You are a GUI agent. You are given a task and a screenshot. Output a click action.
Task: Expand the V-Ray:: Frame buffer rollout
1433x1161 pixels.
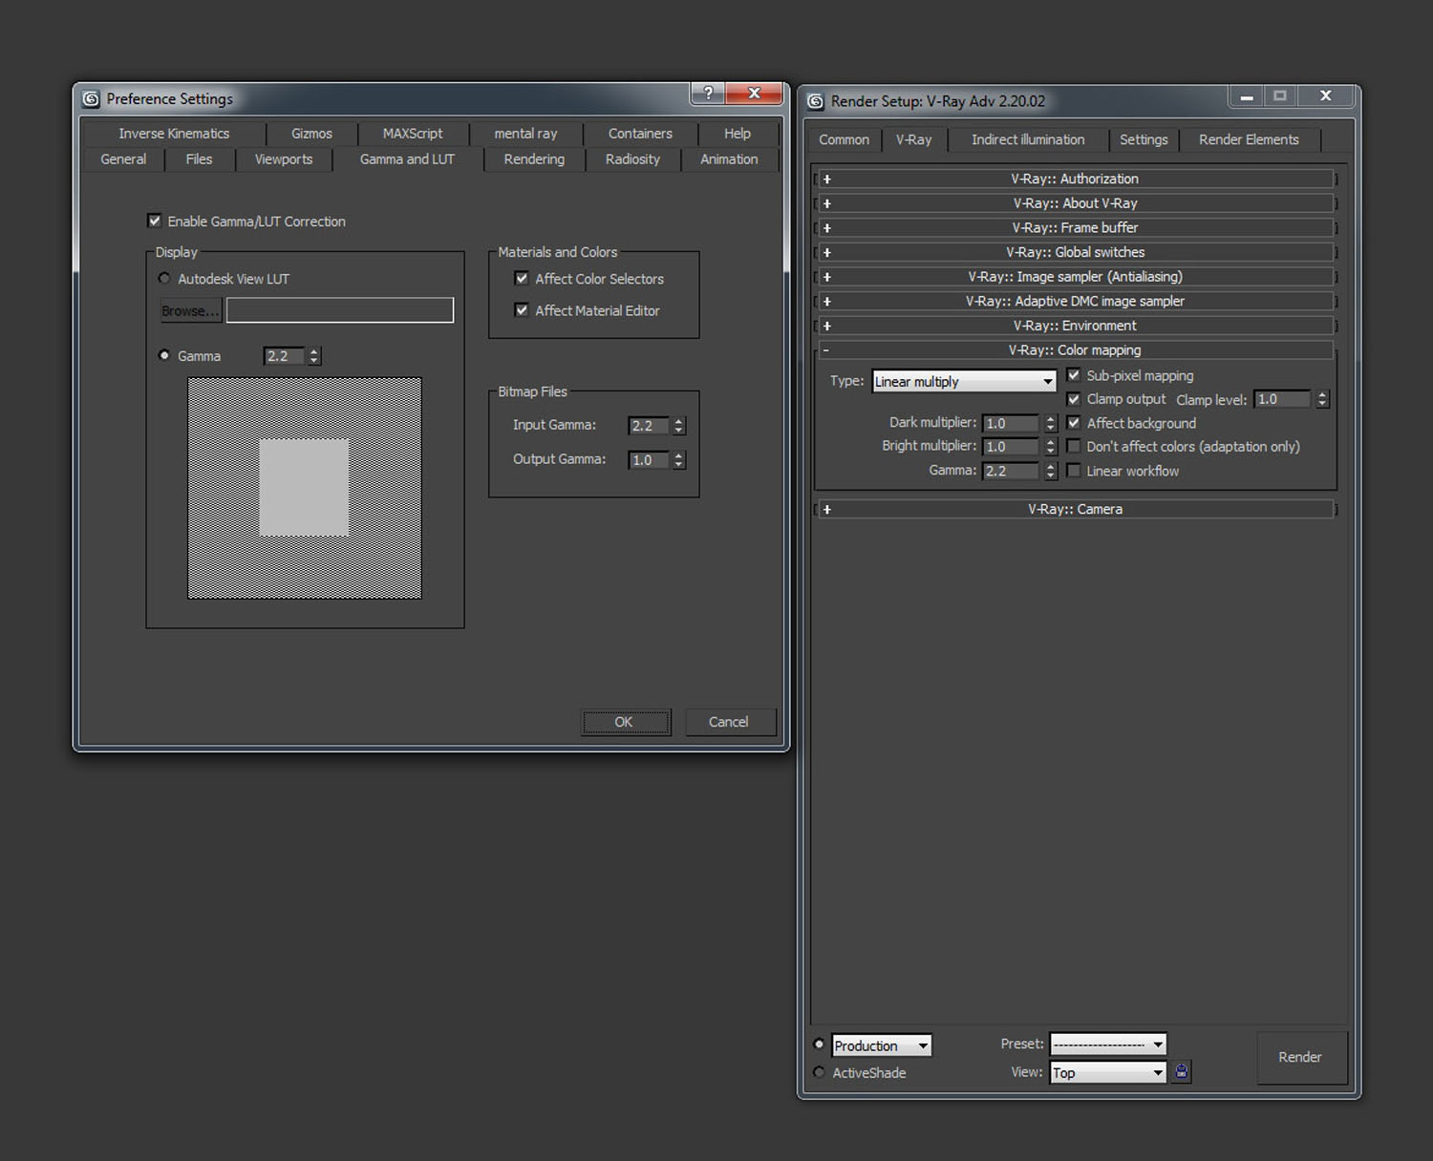[1075, 228]
